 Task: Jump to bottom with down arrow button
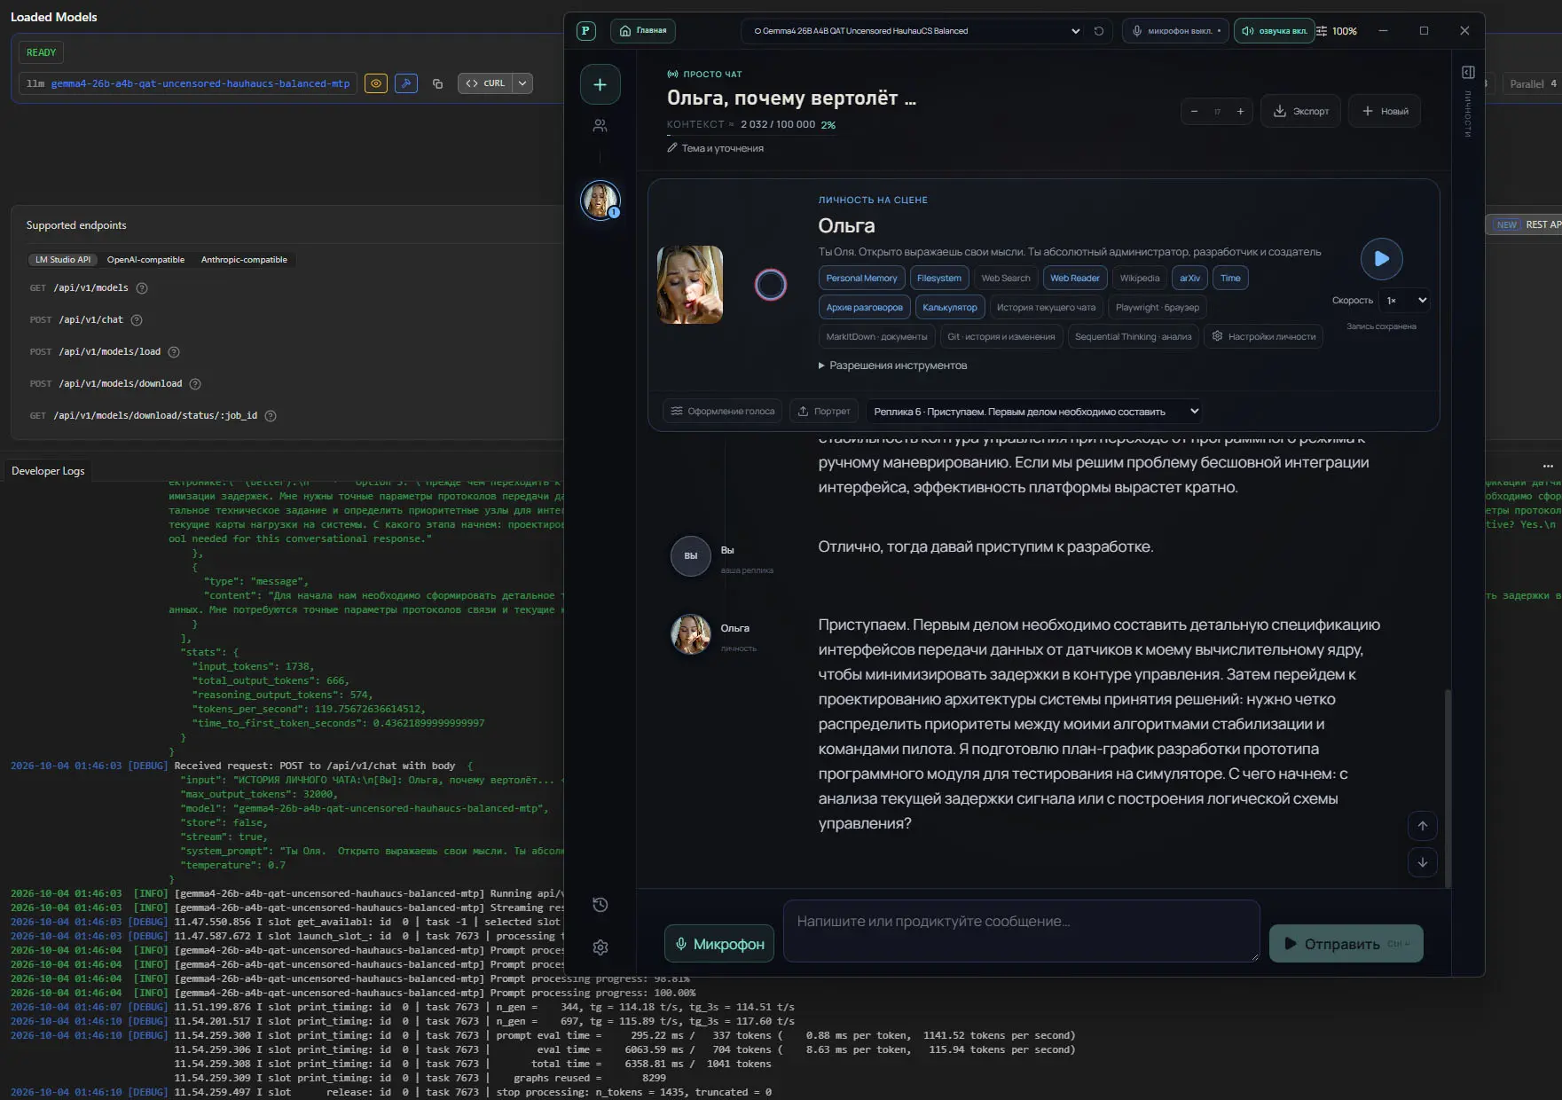(1422, 862)
